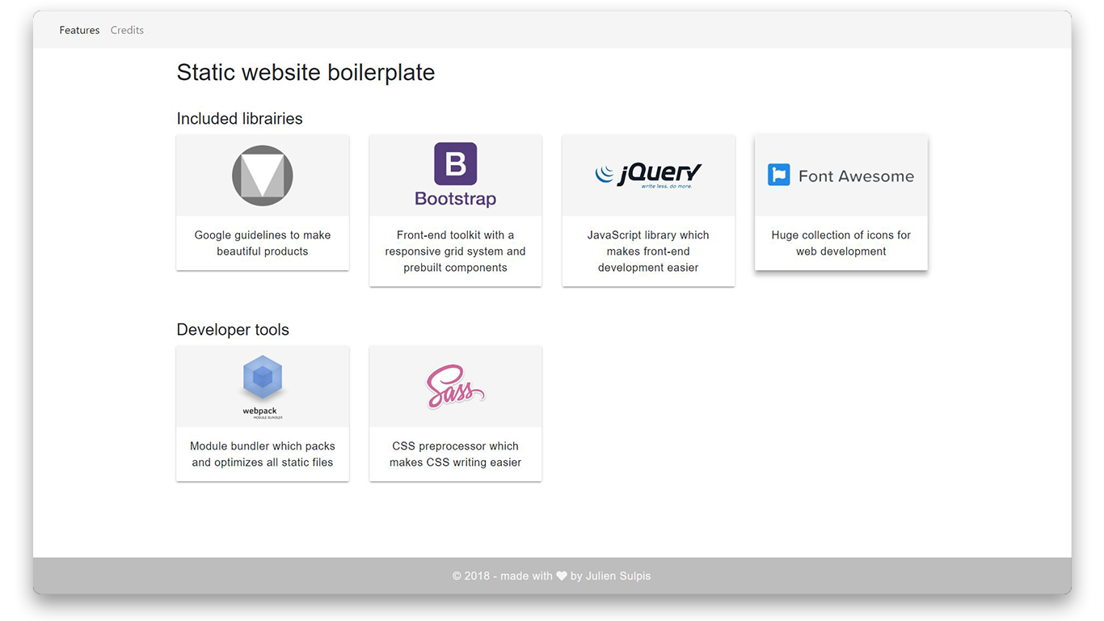Click the webpack card description about module bundling

pyautogui.click(x=262, y=454)
